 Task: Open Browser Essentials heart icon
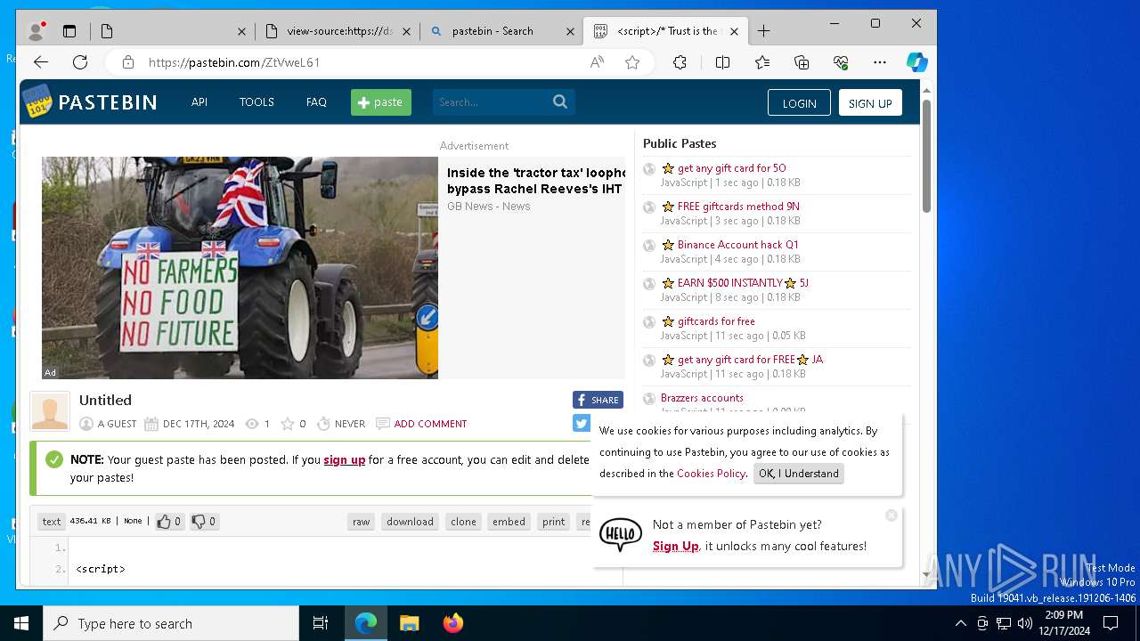coord(841,62)
